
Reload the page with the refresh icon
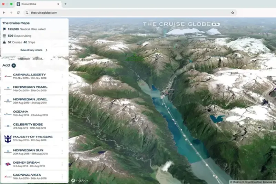coord(18,13)
